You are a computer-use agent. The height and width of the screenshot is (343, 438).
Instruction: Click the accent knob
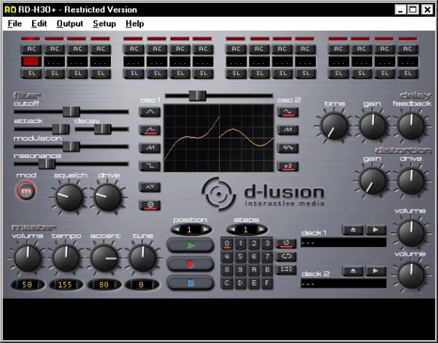[x=104, y=259]
